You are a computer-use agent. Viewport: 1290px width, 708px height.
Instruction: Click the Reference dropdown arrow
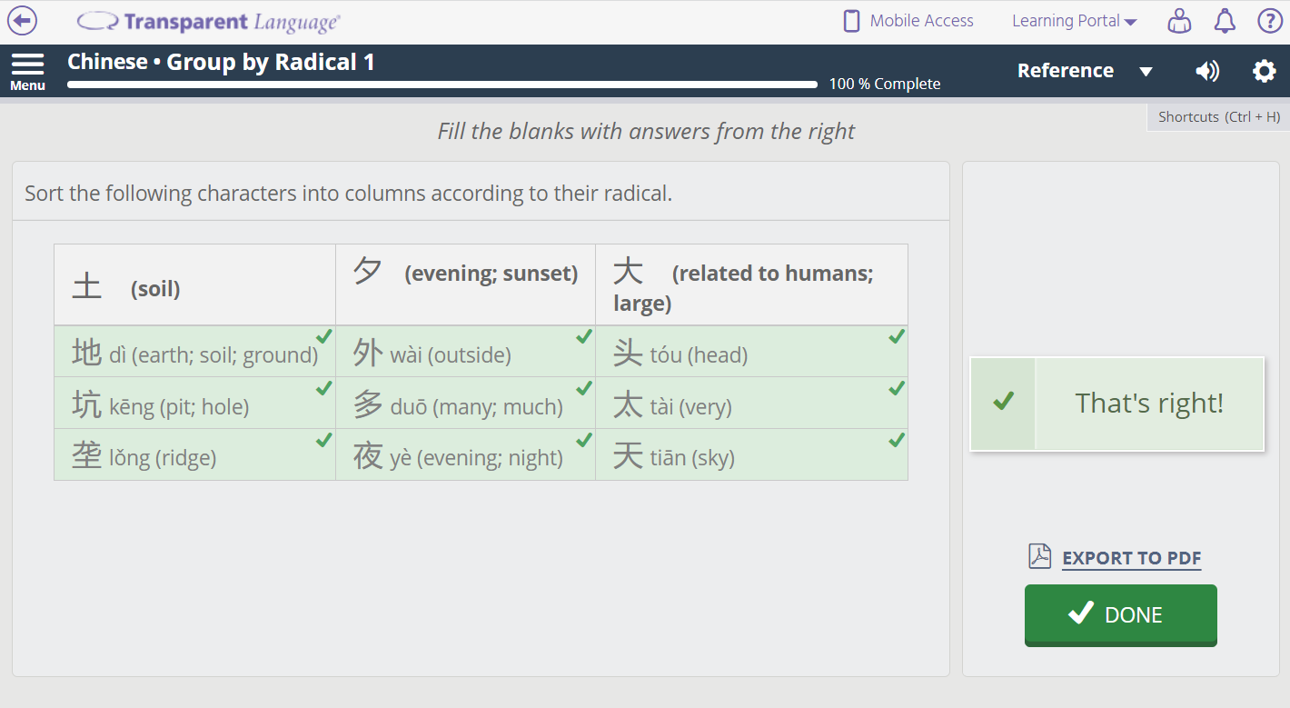point(1146,72)
